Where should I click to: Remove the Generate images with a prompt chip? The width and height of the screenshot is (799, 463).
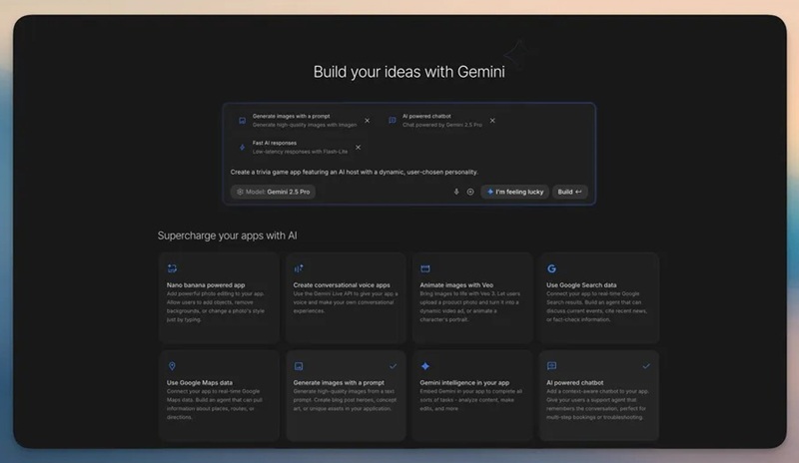pos(367,121)
